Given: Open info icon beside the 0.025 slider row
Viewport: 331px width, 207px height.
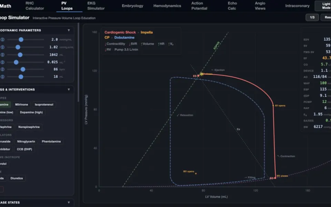Looking at the screenshot, I should tap(2, 62).
